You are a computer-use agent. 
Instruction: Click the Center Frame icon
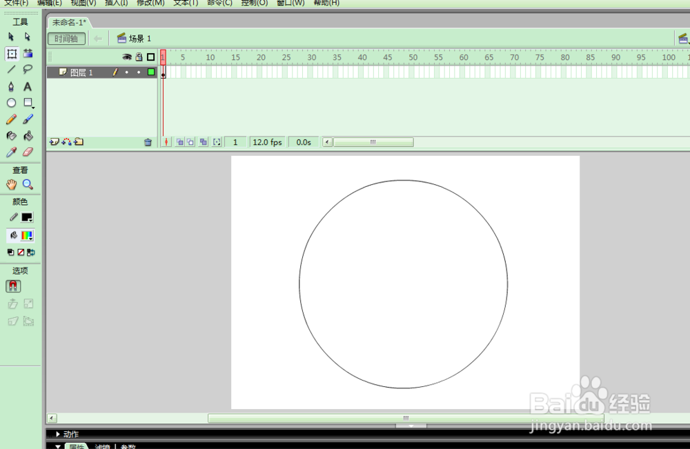click(x=166, y=142)
